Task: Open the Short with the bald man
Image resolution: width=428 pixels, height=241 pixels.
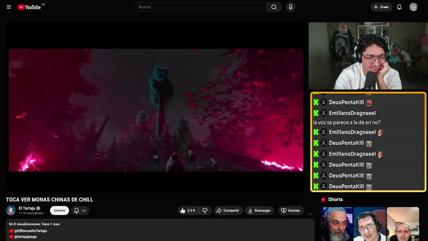Action: [403, 224]
